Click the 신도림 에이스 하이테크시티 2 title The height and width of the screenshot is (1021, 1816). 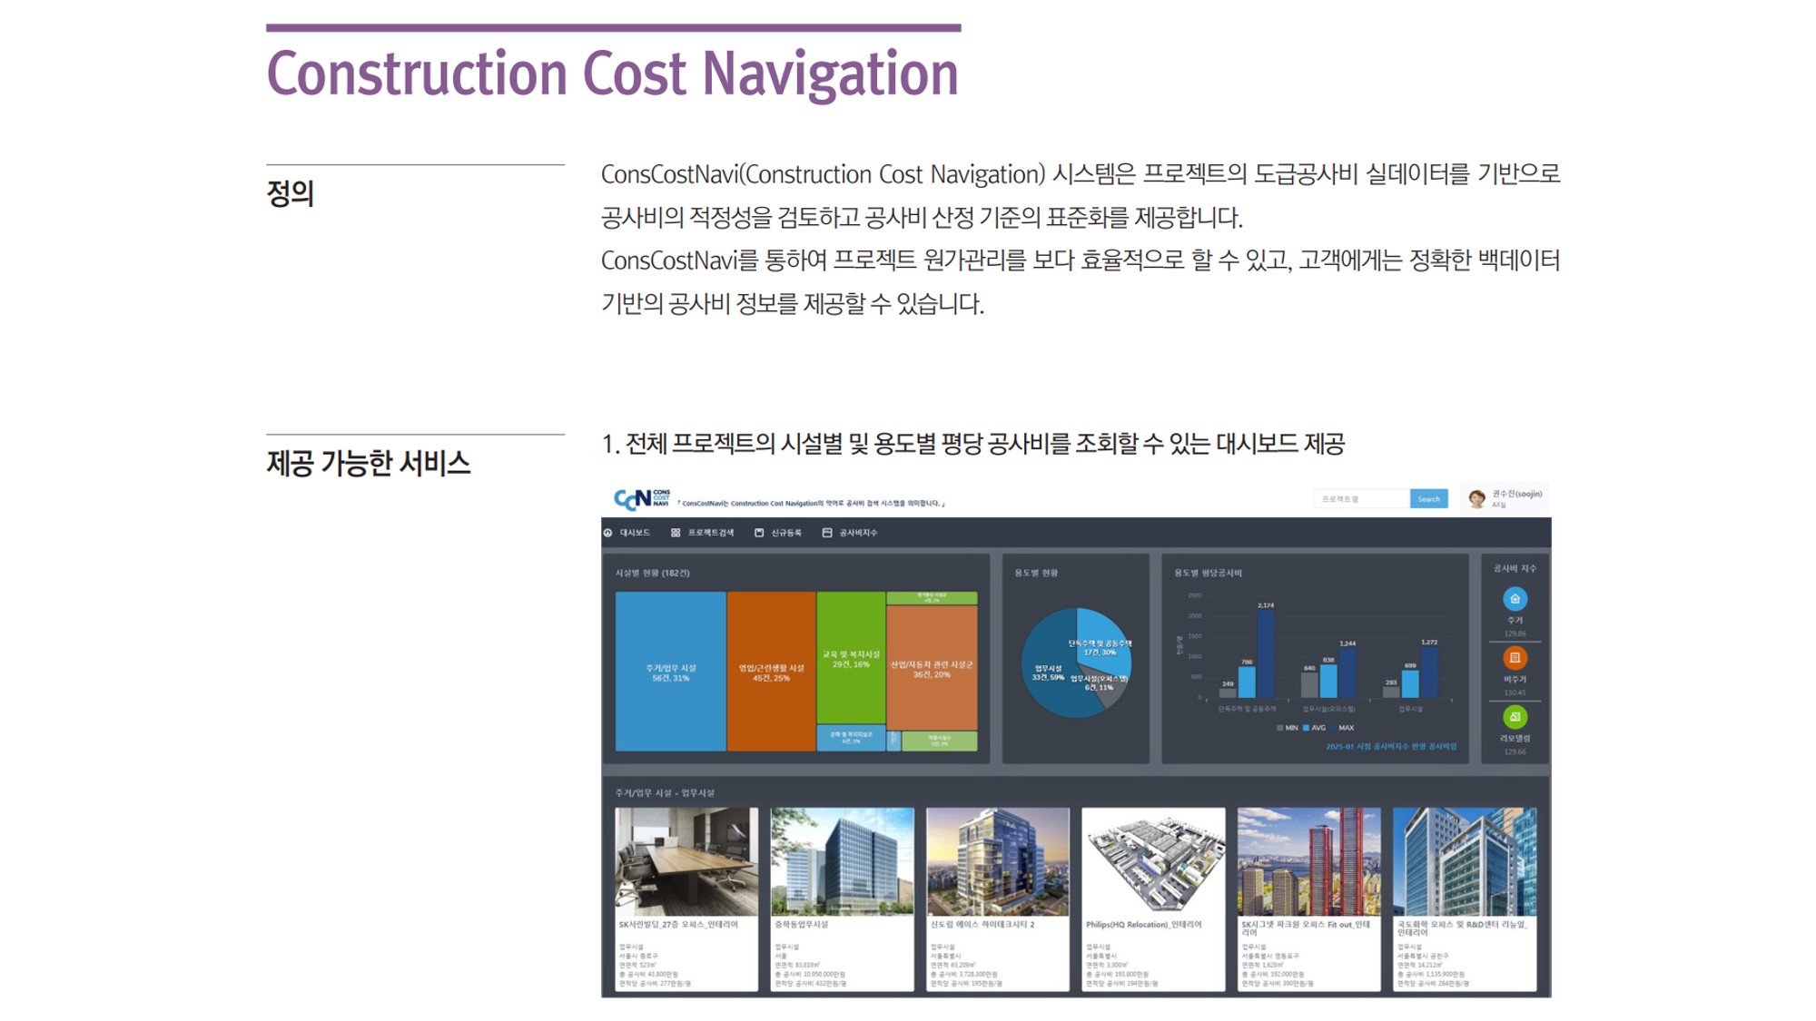(x=982, y=925)
